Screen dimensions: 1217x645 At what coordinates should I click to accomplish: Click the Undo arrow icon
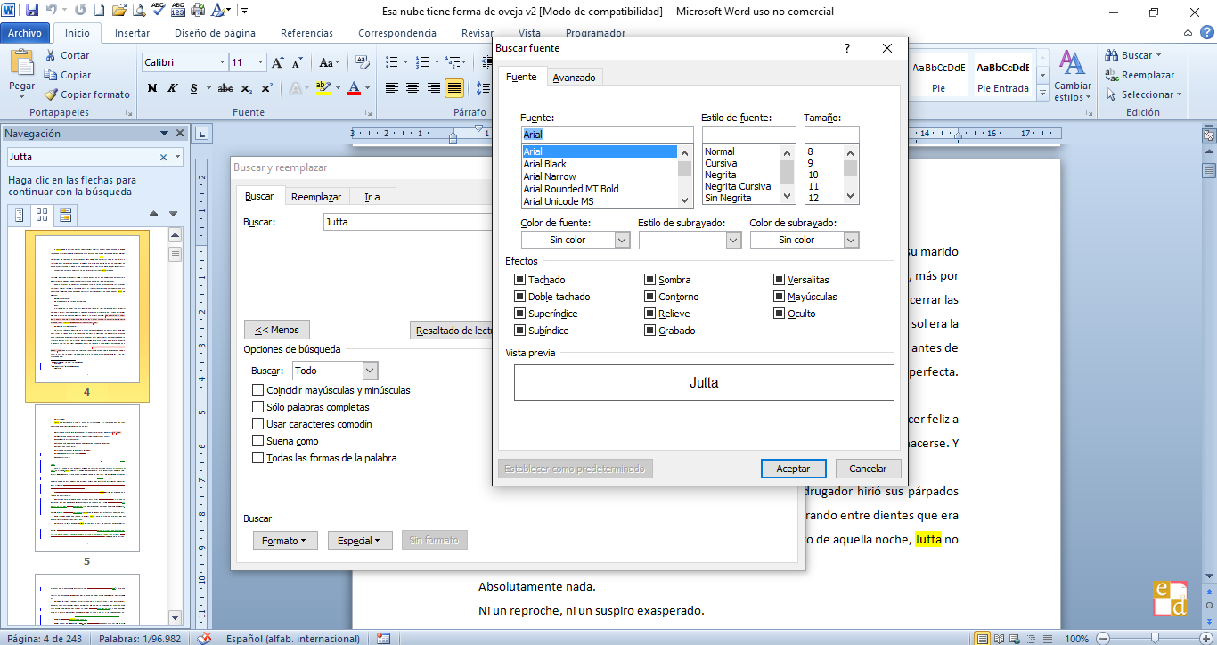pos(52,12)
